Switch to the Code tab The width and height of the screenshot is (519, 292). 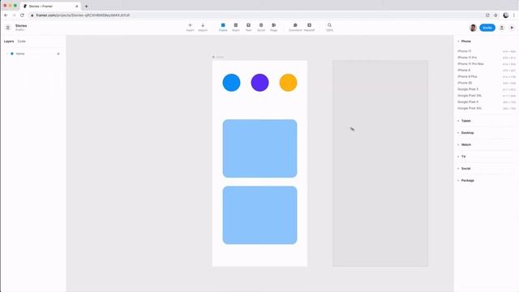tap(22, 41)
